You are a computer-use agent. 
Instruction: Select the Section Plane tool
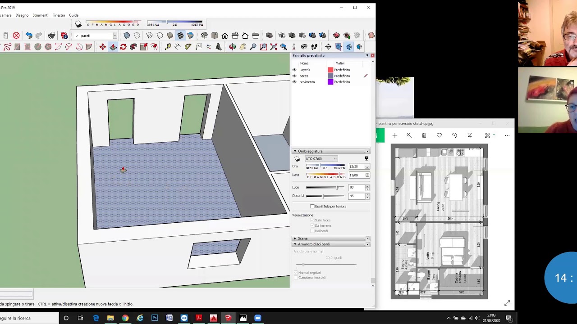pyautogui.click(x=328, y=47)
